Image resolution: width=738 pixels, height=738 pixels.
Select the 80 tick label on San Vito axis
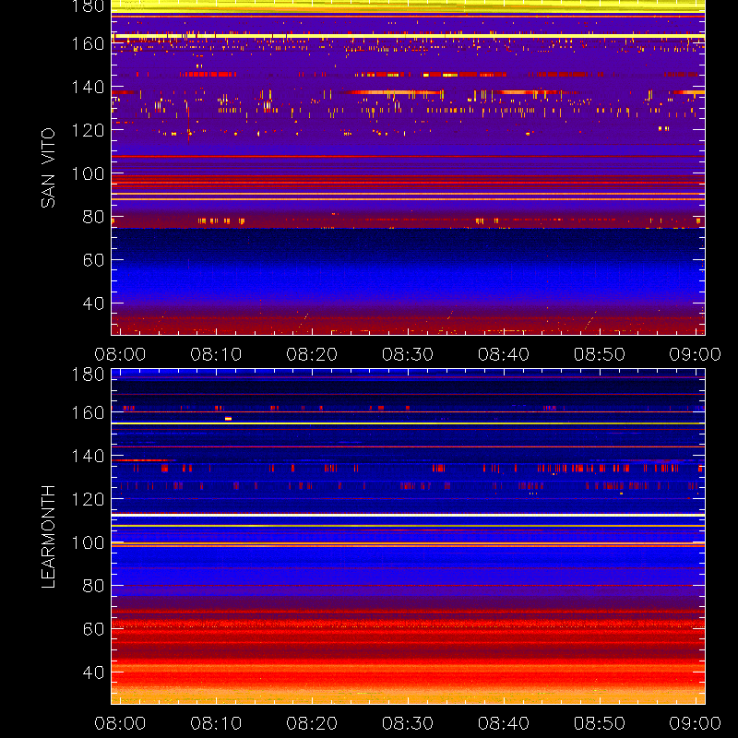point(93,217)
